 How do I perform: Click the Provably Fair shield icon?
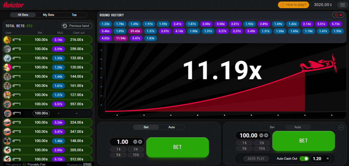(x=24, y=164)
